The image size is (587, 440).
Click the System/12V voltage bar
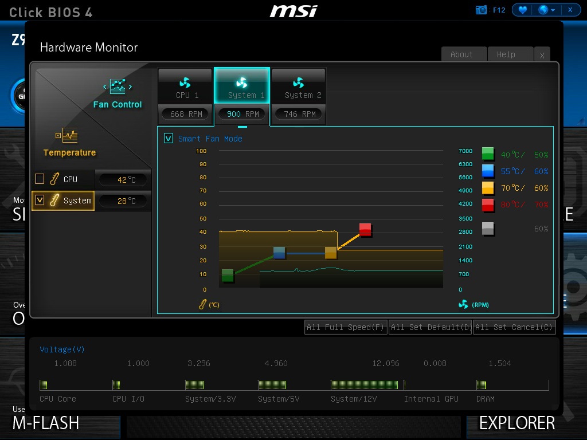364,384
